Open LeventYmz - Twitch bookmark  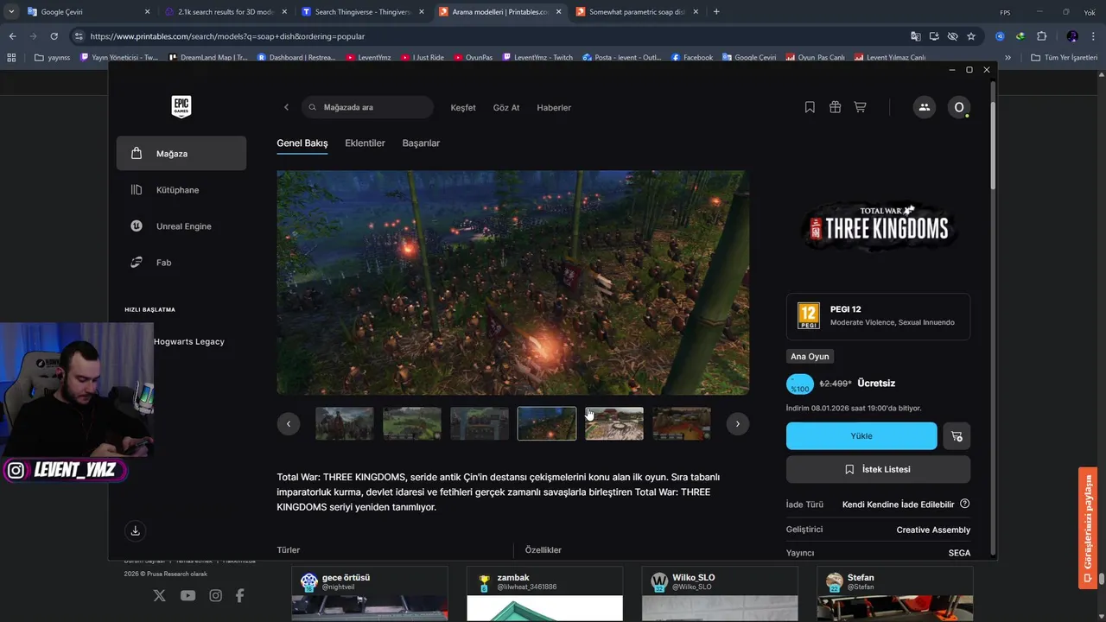click(x=537, y=57)
